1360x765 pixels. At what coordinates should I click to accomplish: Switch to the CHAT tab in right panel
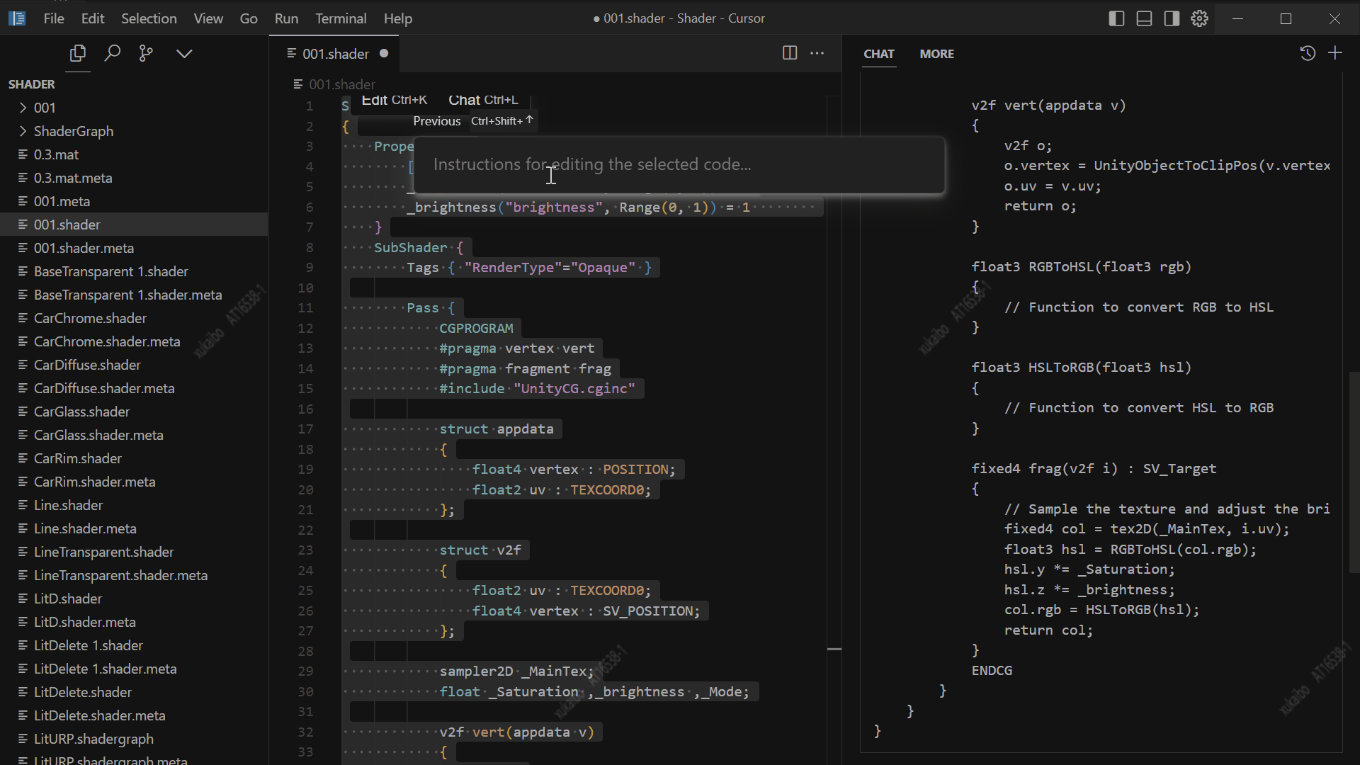[878, 53]
